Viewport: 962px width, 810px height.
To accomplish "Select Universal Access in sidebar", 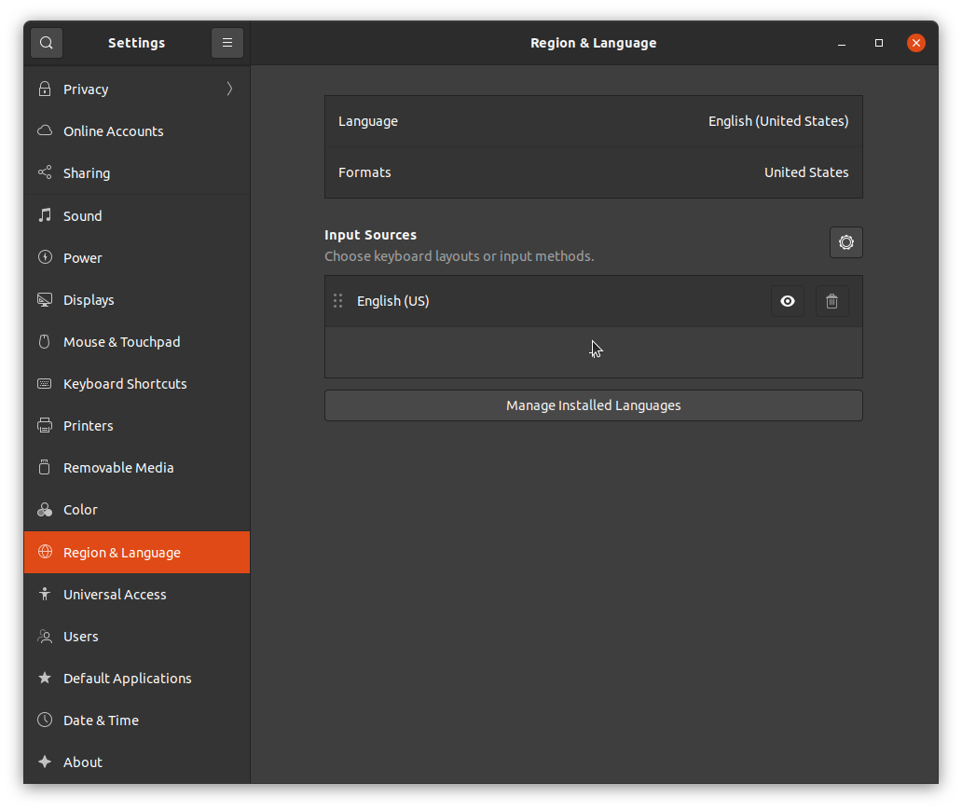I will (115, 595).
